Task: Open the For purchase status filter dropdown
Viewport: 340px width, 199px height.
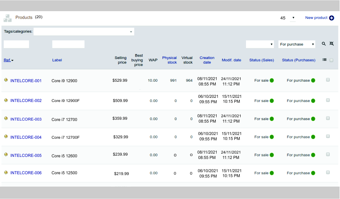Action: tap(297, 44)
